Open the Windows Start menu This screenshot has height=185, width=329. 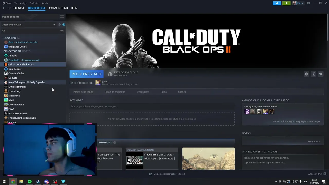tap(4, 182)
